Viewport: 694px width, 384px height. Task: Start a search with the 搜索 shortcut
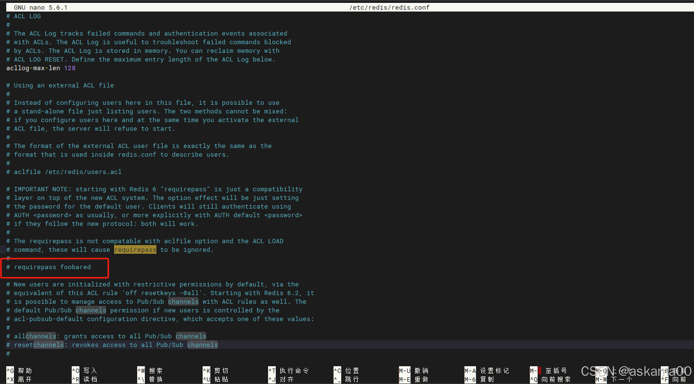(x=154, y=371)
